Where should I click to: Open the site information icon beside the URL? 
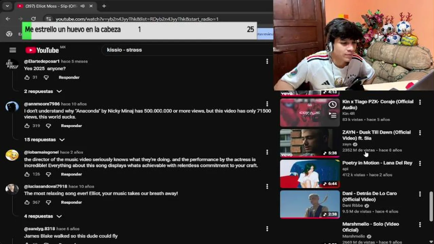coord(49,19)
